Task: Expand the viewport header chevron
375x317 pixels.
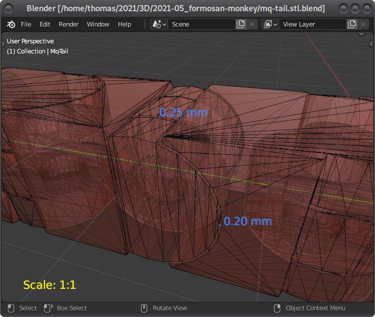Action: click(x=361, y=34)
